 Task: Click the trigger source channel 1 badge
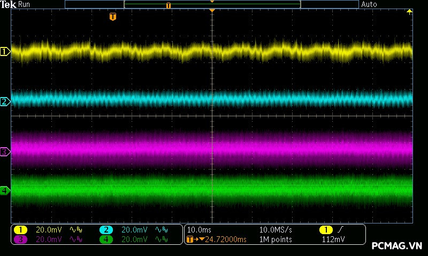tap(325, 229)
